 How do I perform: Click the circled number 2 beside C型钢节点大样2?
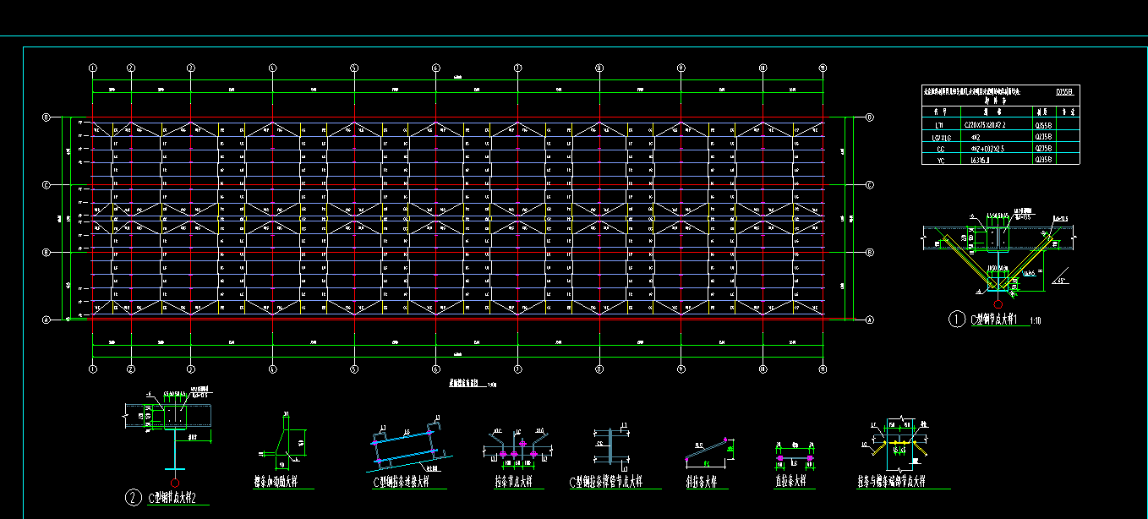tap(133, 499)
